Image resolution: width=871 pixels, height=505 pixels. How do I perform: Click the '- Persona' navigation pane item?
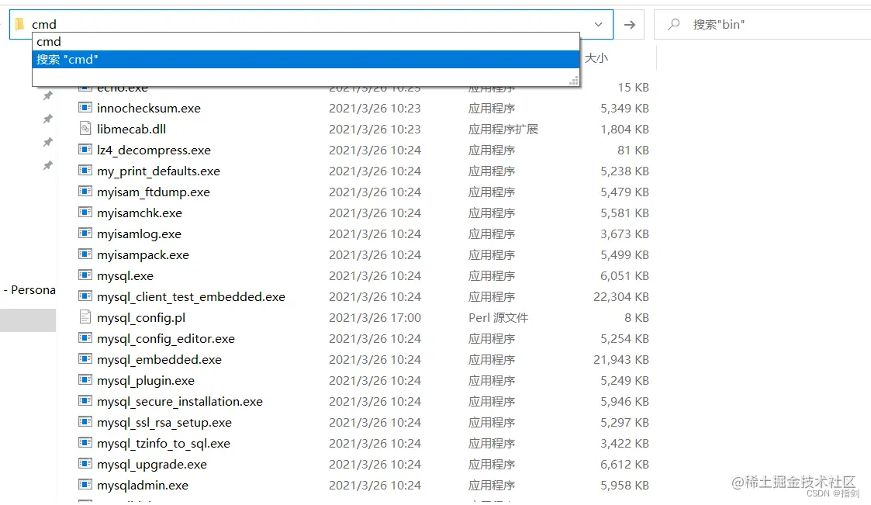pyautogui.click(x=29, y=289)
